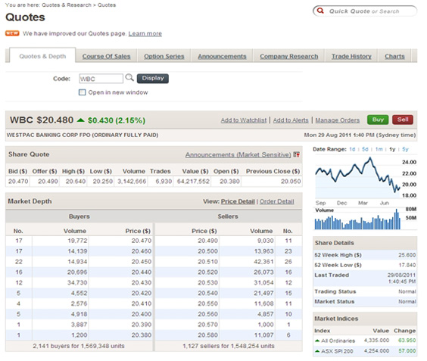Click the market sensitive announcements flag icon
The width and height of the screenshot is (427, 361).
(x=297, y=154)
